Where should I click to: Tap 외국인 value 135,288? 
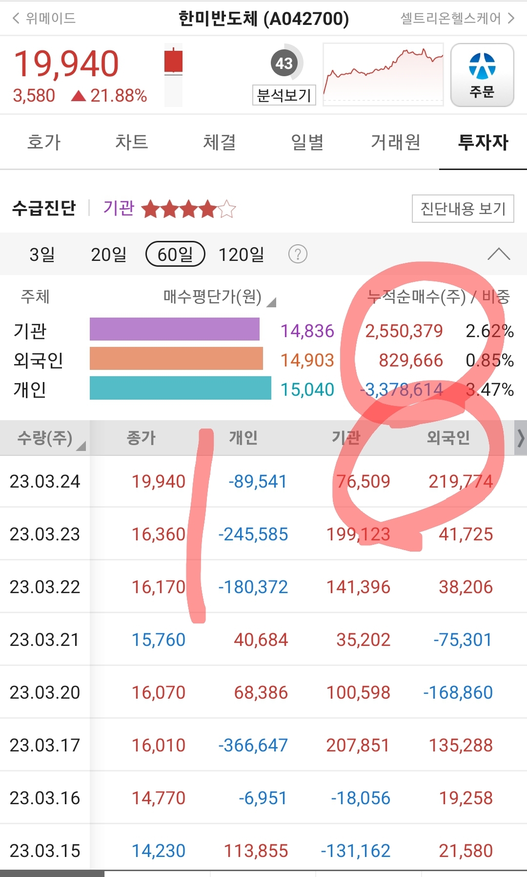tap(461, 745)
